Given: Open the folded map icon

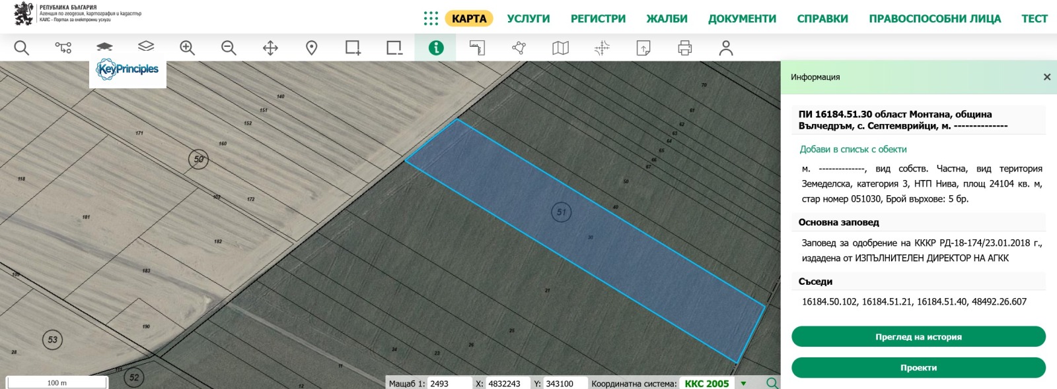Looking at the screenshot, I should click(560, 47).
